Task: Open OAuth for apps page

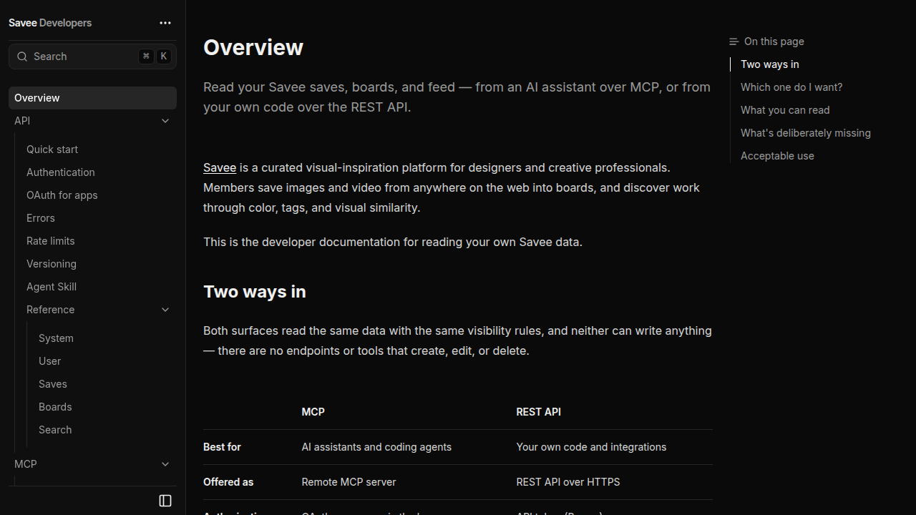Action: coord(62,195)
